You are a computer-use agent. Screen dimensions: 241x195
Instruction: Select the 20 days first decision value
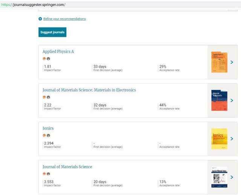[x=100, y=181]
